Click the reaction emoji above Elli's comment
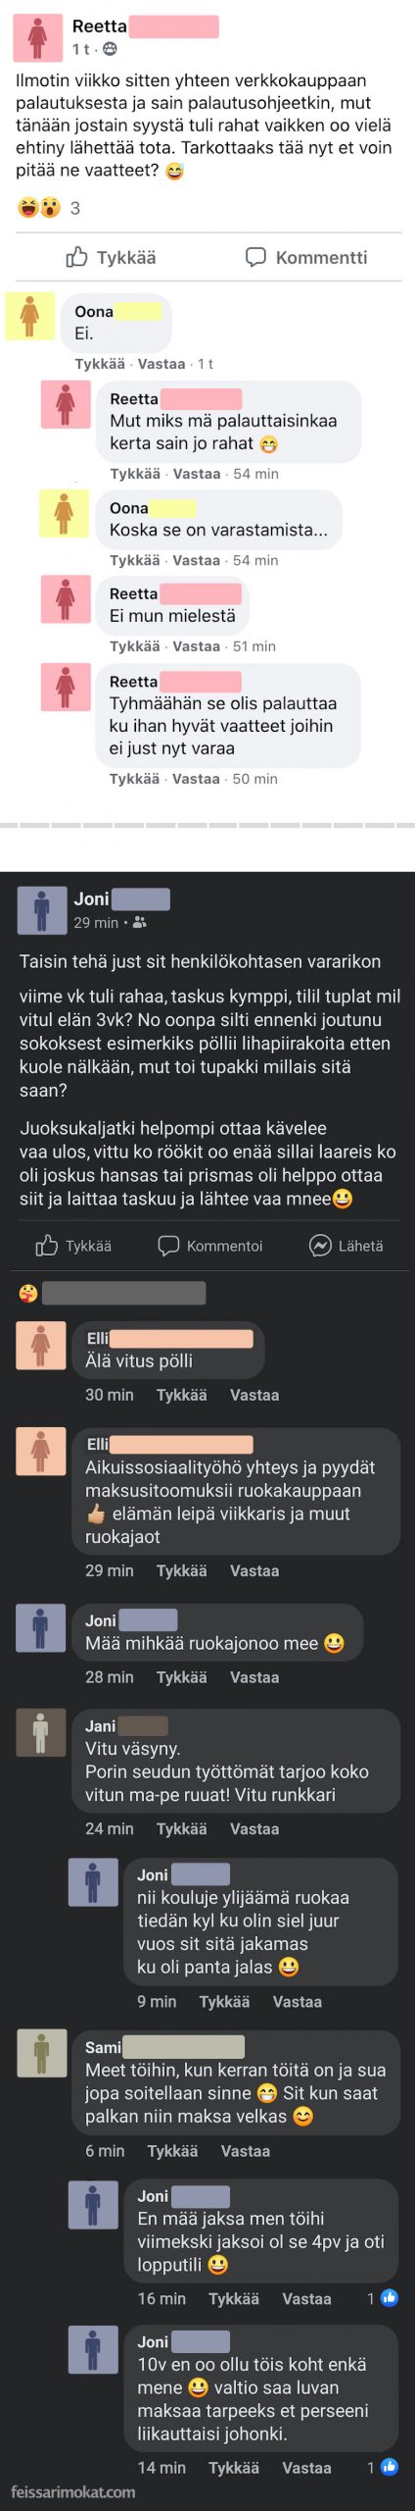This screenshot has height=2511, width=415. 28,1293
